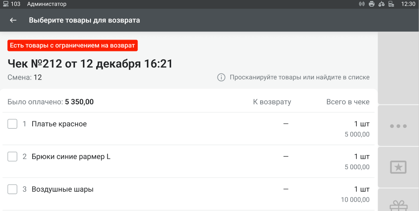Click the Всего в чеке column header
Screen dimensions: 419x211
point(348,102)
